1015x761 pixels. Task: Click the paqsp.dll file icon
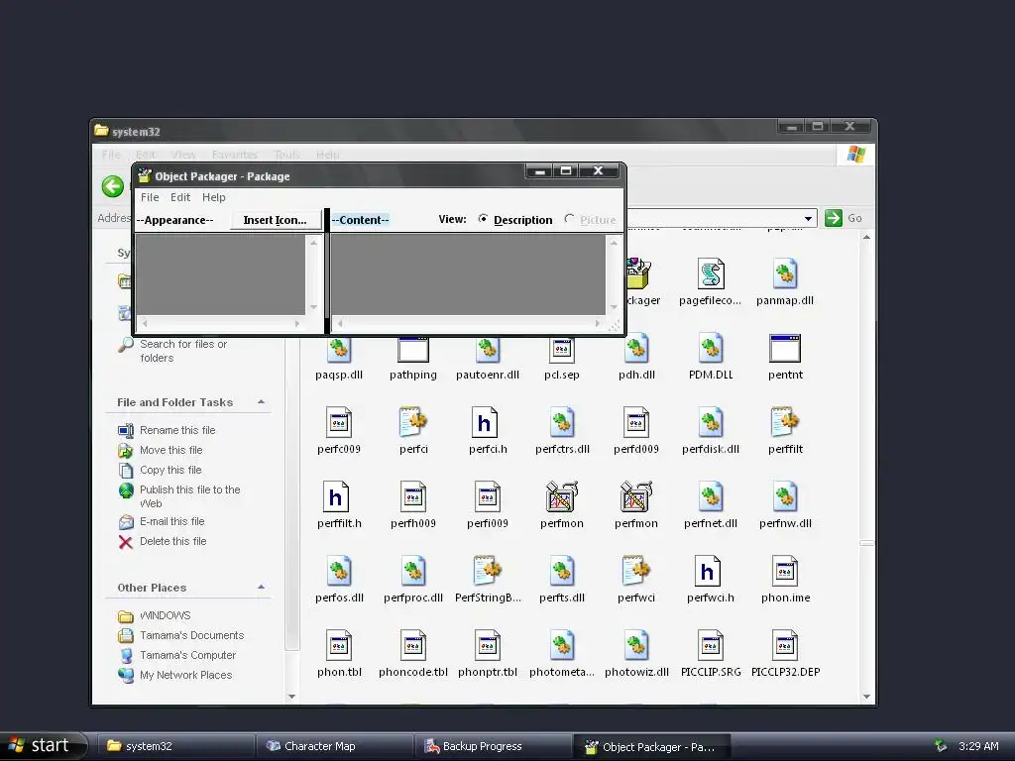(x=339, y=350)
